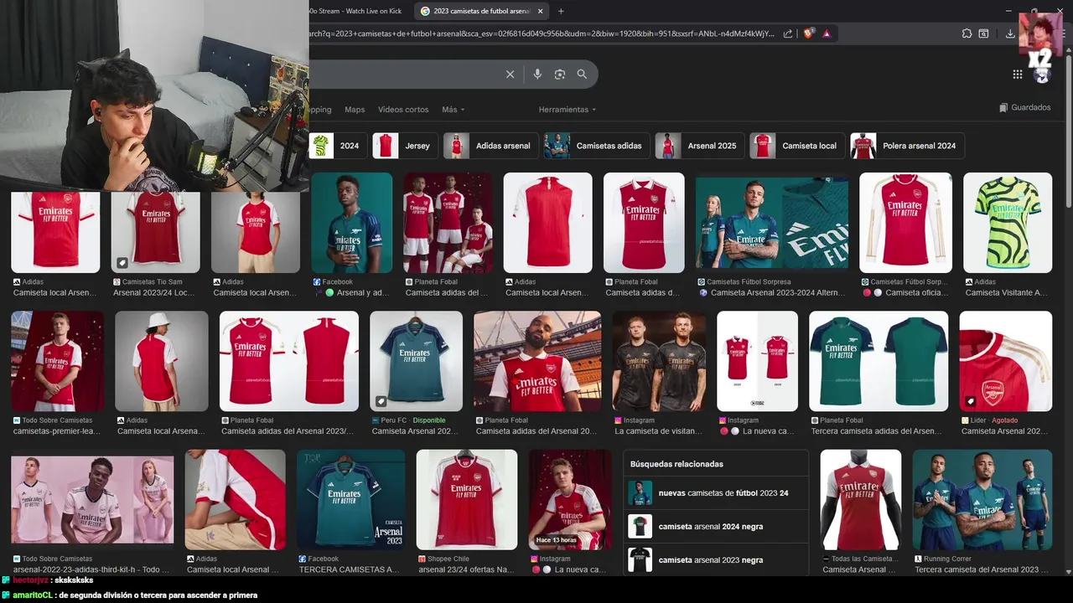Open the Facebook teal Arsenal player image
The width and height of the screenshot is (1073, 603).
(x=352, y=223)
